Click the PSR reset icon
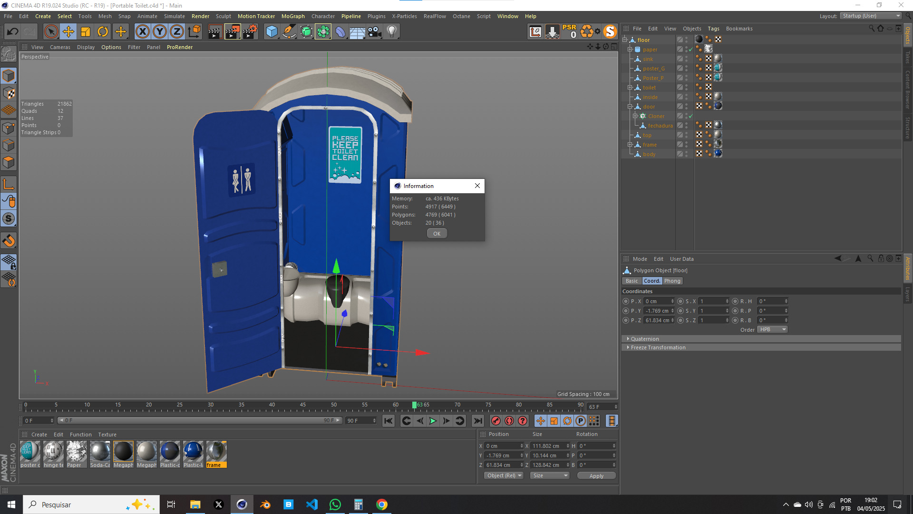Viewport: 913px width, 514px height. [x=569, y=31]
